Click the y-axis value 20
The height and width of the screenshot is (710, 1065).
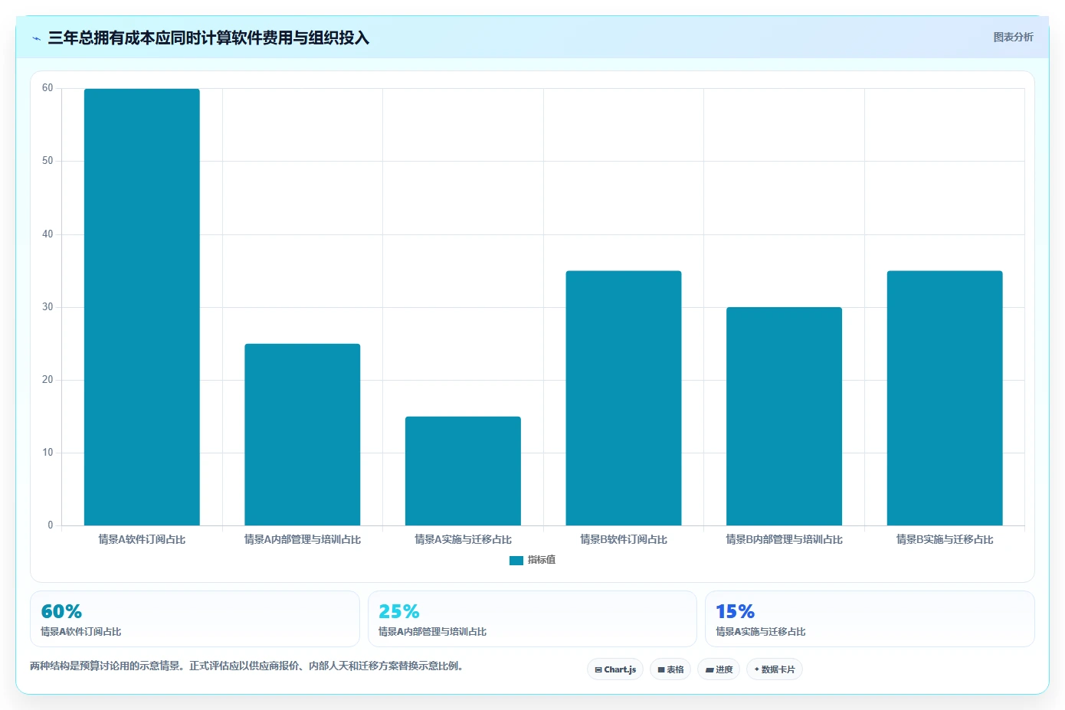tap(48, 380)
